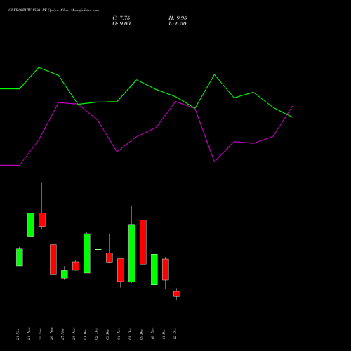Click the '11 Dec' date axis label
Screen dimensions: 351x351
(x=164, y=334)
